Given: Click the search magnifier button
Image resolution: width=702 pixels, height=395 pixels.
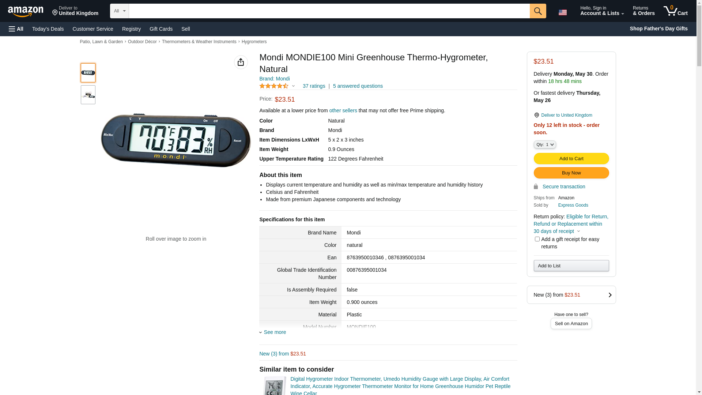Looking at the screenshot, I should pos(537,11).
